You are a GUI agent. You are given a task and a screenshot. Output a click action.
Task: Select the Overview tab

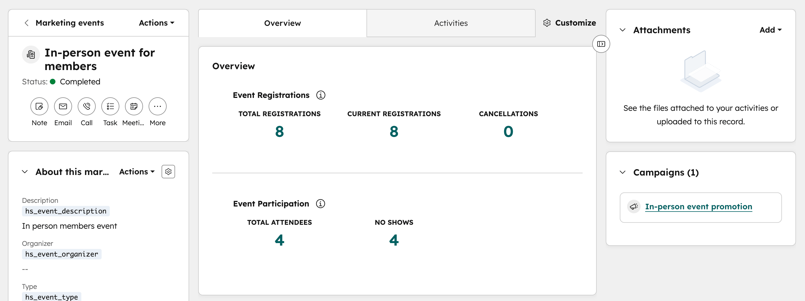(x=282, y=23)
